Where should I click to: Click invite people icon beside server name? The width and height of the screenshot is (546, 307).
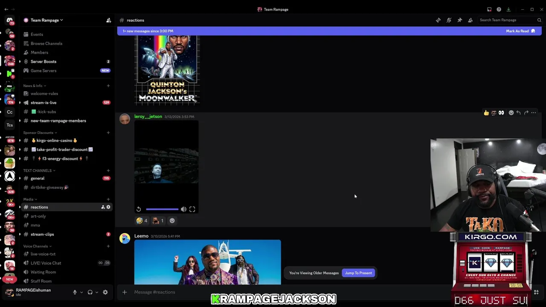[108, 20]
